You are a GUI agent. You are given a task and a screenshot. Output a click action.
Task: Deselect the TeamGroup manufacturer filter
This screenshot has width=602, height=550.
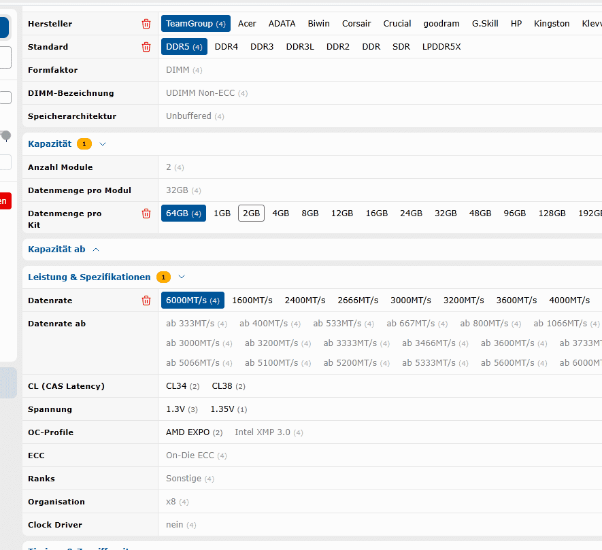click(196, 23)
